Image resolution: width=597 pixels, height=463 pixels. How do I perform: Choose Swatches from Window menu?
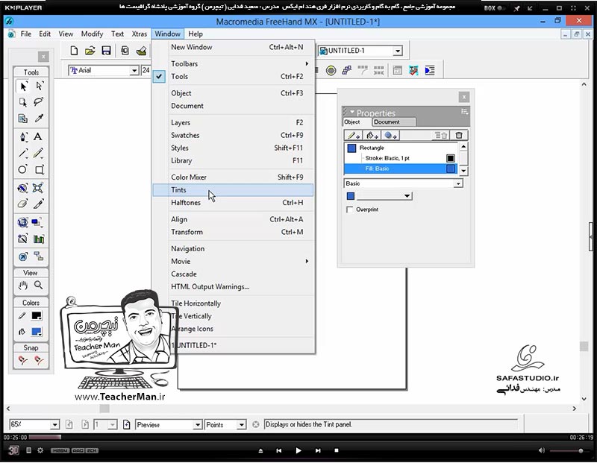[234, 135]
